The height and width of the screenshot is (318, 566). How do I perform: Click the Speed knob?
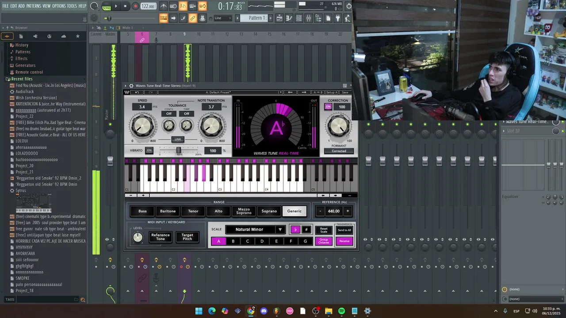(x=142, y=126)
